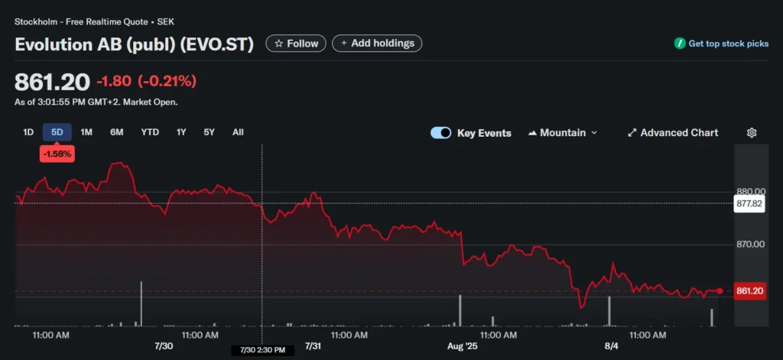Click the 877.82 crosshair price label
Viewport: 783px width, 360px height.
[749, 204]
